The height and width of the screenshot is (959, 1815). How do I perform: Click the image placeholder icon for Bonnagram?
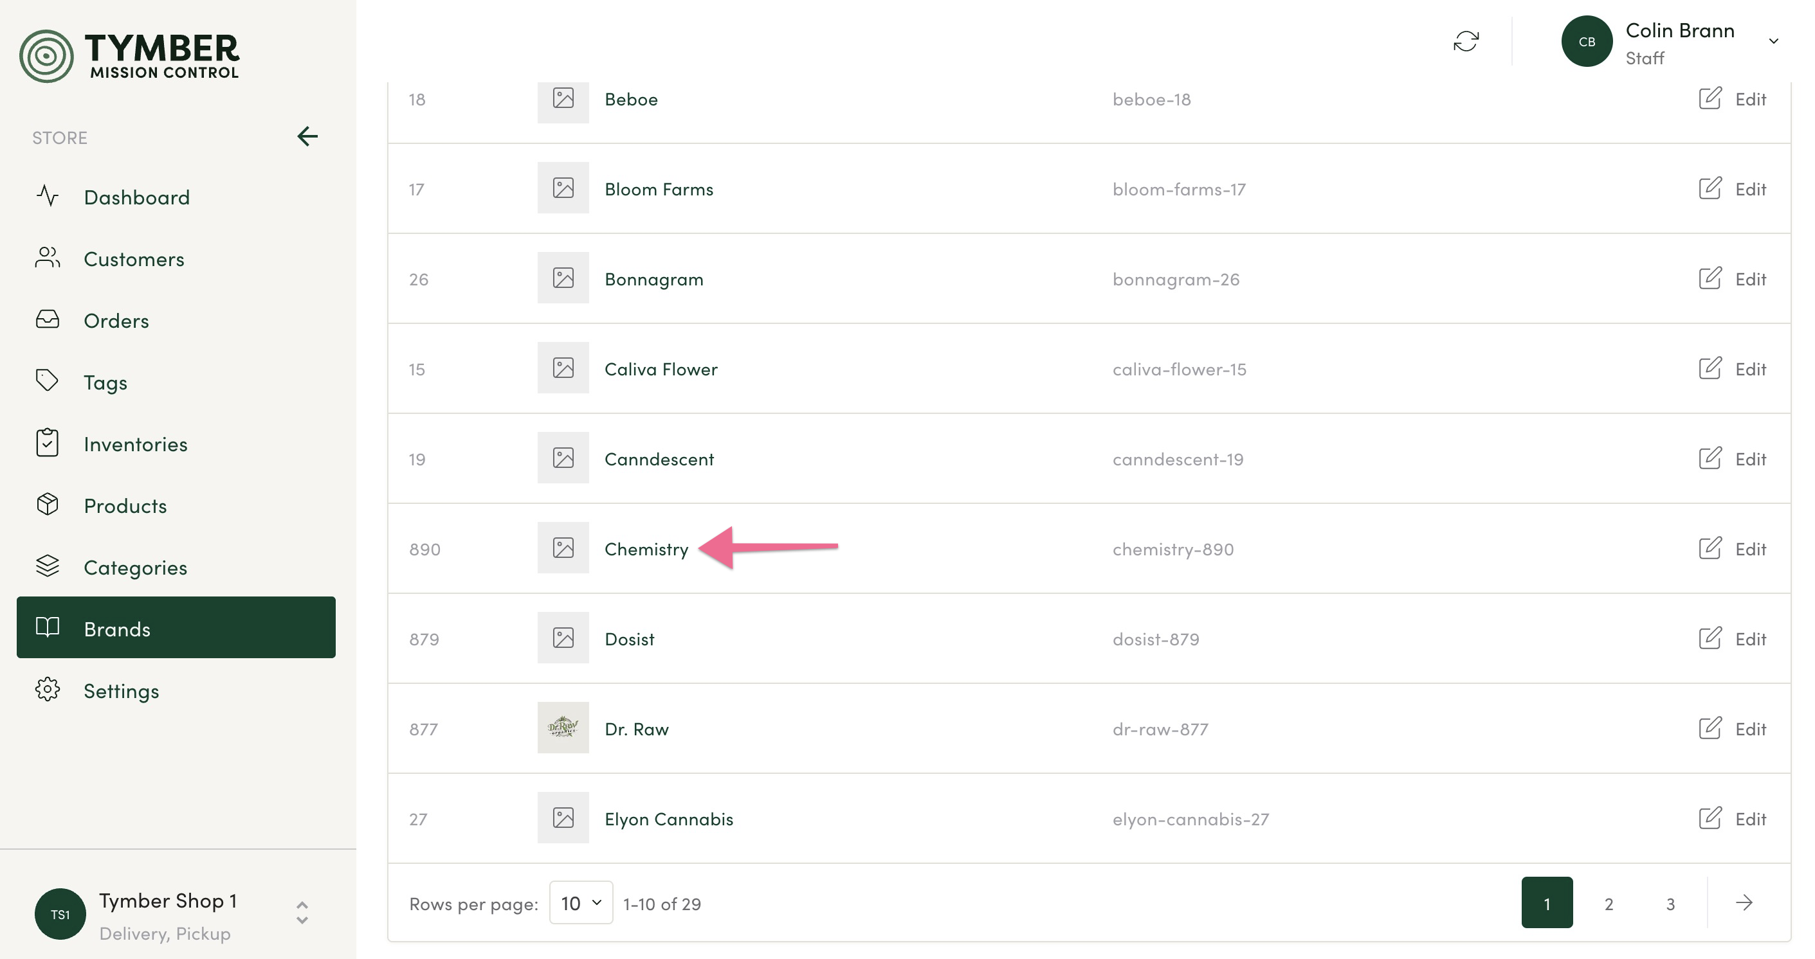pyautogui.click(x=563, y=278)
